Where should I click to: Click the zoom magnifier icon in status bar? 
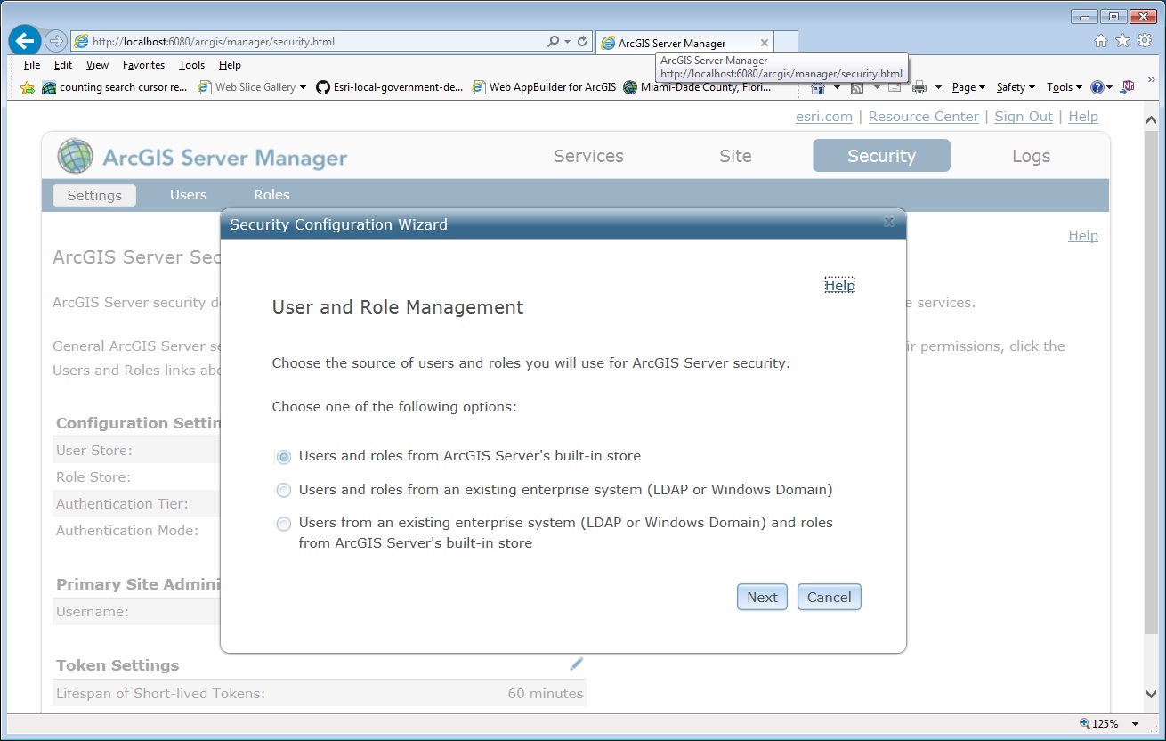tap(1084, 724)
